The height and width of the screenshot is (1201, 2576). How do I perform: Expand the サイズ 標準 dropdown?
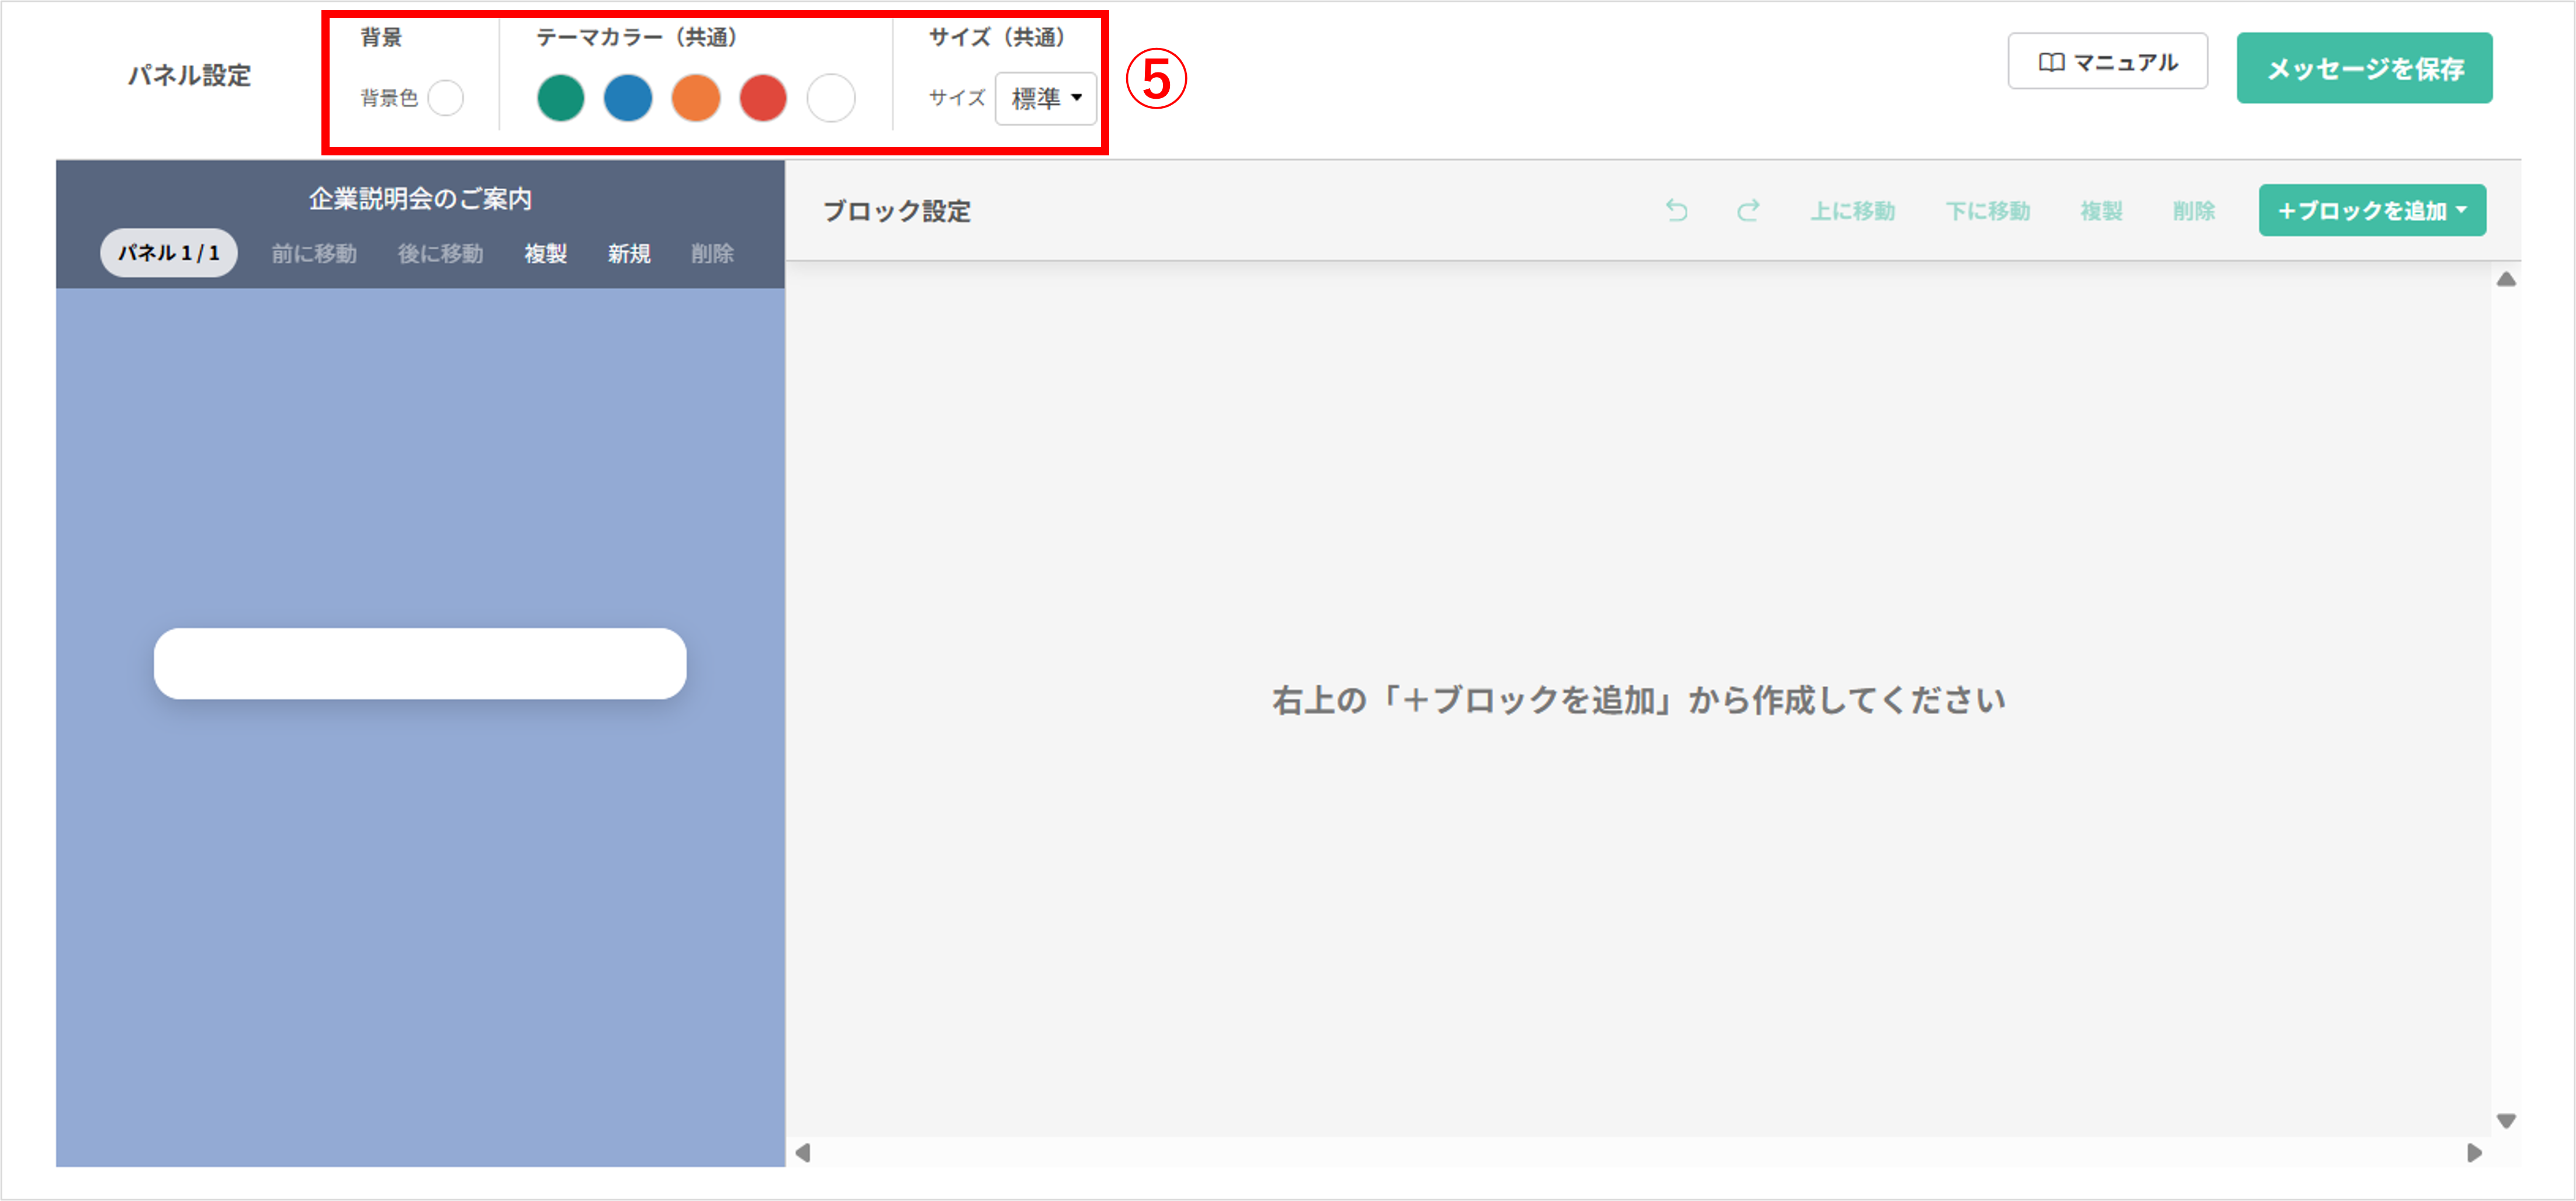(x=1045, y=98)
